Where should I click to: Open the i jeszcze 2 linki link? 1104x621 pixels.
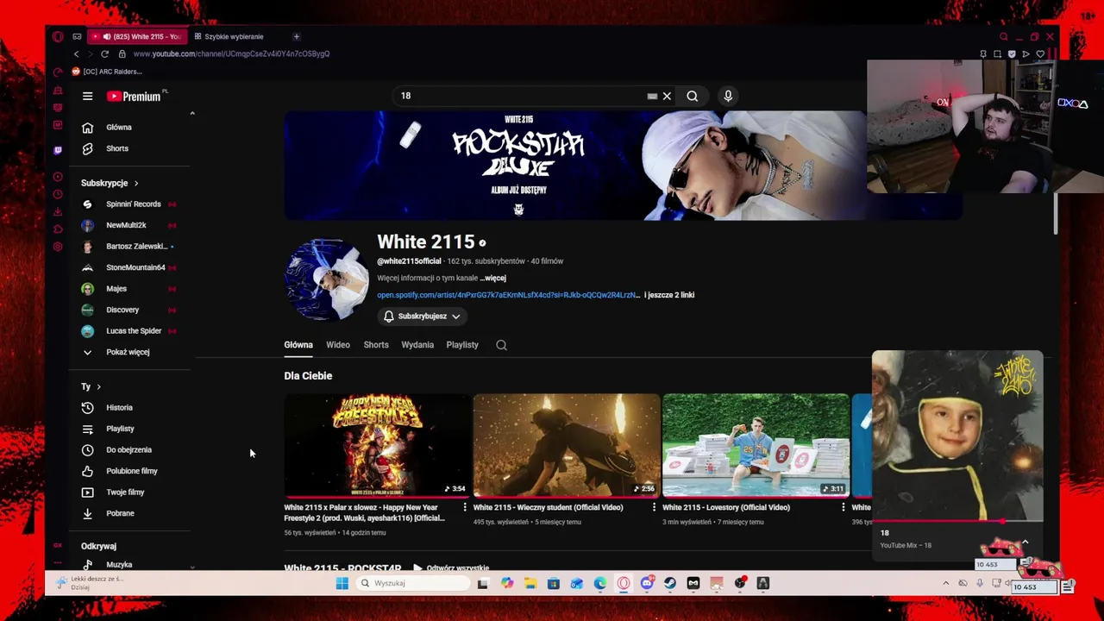[x=669, y=295]
